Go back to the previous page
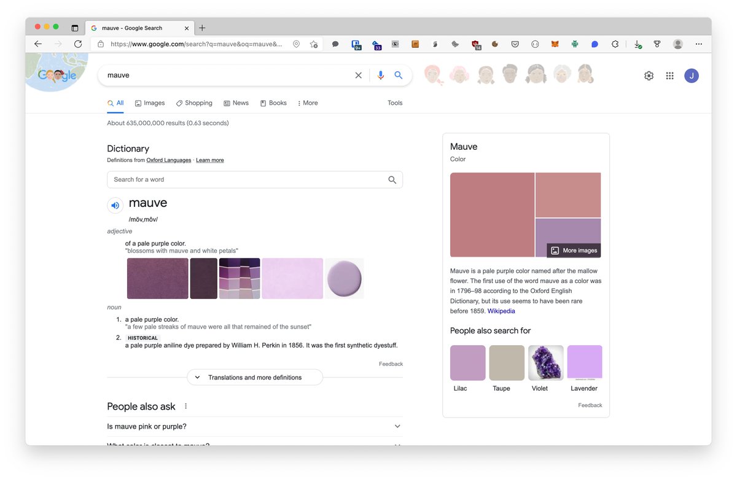Screen dimensions: 737x479 point(38,44)
